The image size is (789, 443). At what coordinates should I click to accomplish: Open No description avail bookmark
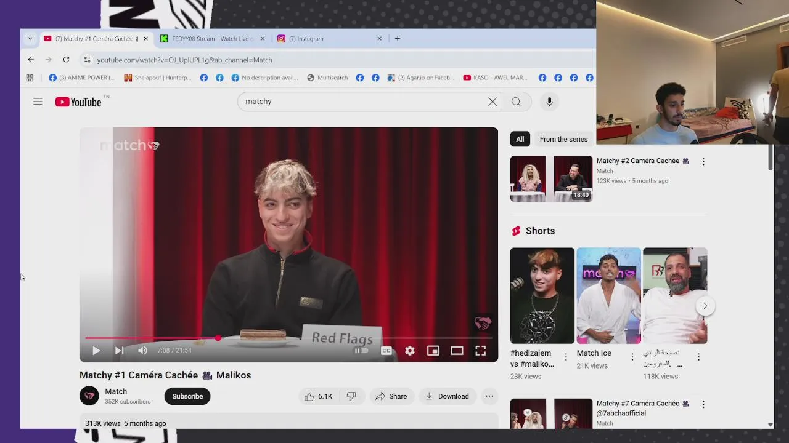264,78
